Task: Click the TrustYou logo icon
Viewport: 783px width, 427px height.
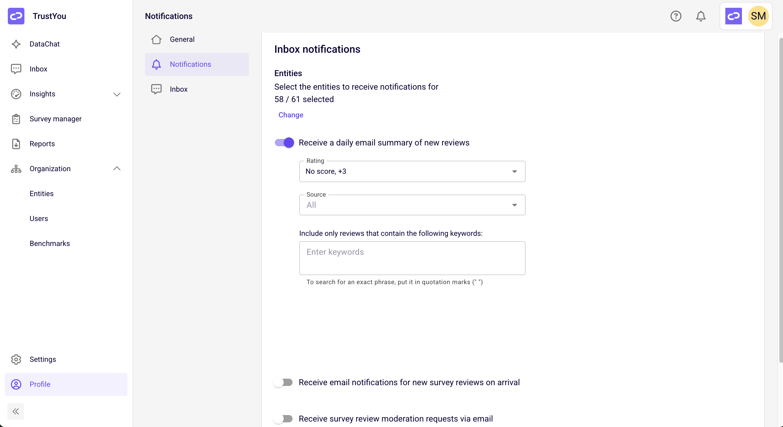Action: point(16,16)
